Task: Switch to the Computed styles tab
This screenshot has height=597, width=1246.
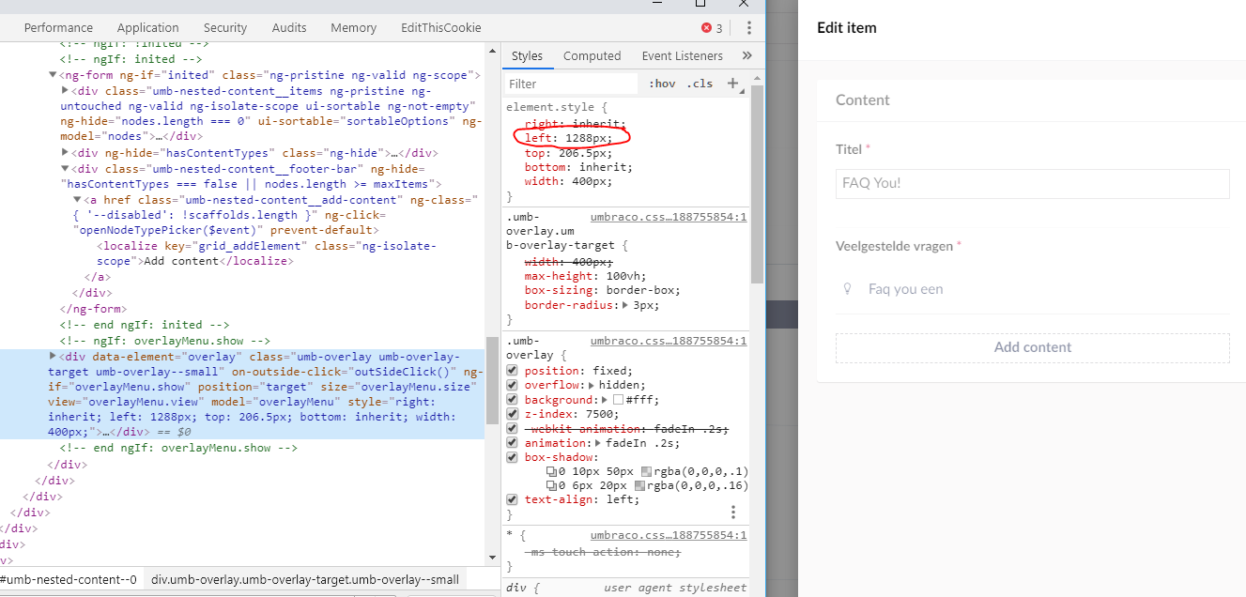Action: tap(592, 55)
